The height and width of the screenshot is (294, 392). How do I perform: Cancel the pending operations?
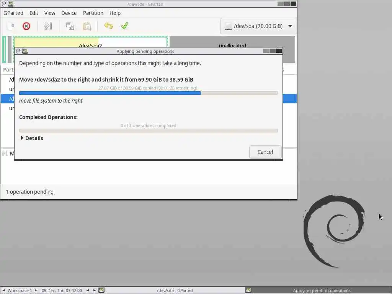tap(265, 152)
